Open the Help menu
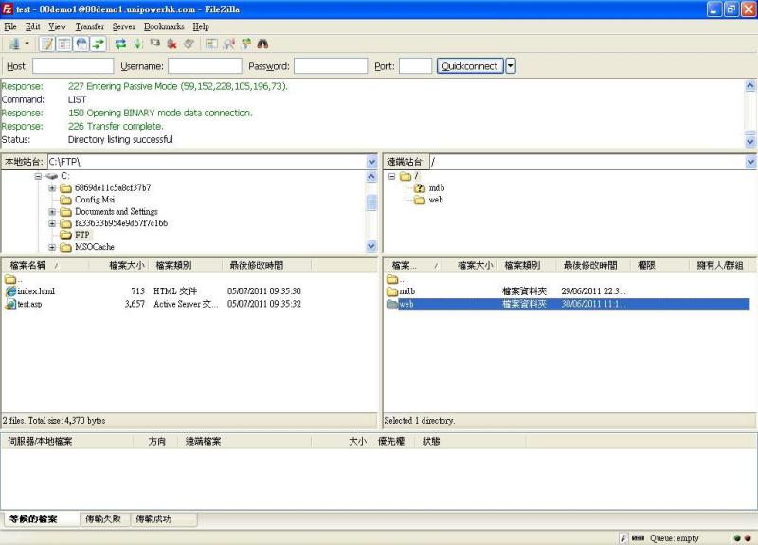 coord(201,26)
